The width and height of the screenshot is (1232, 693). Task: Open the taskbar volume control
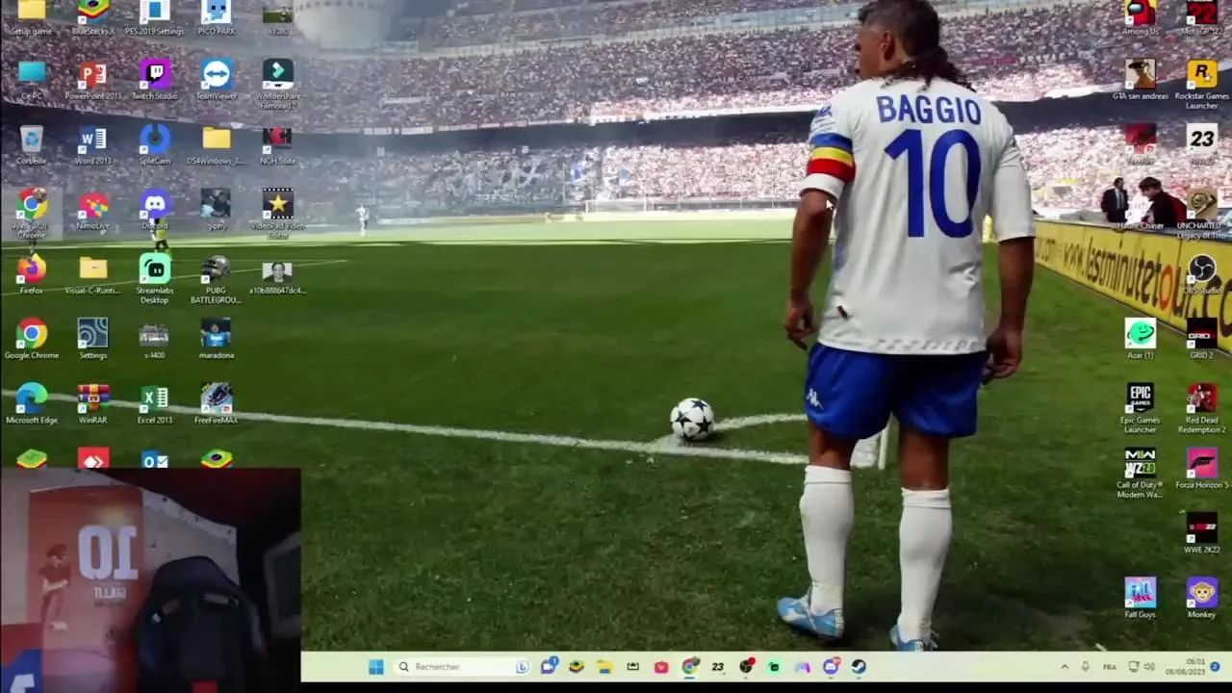pyautogui.click(x=1148, y=666)
